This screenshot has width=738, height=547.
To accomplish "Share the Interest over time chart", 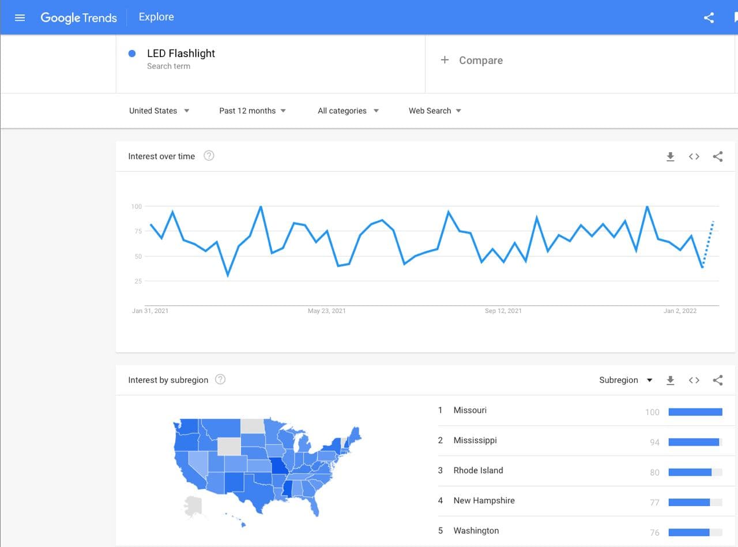I will (717, 156).
